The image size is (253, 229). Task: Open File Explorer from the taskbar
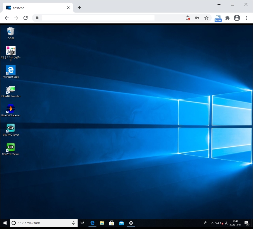[102, 223]
